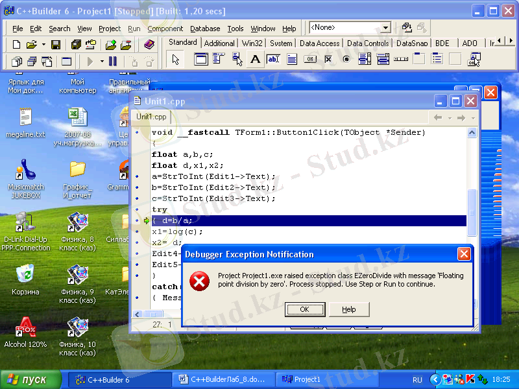This screenshot has height=389, width=519.
Task: Click the RU language indicator
Action: (x=417, y=380)
